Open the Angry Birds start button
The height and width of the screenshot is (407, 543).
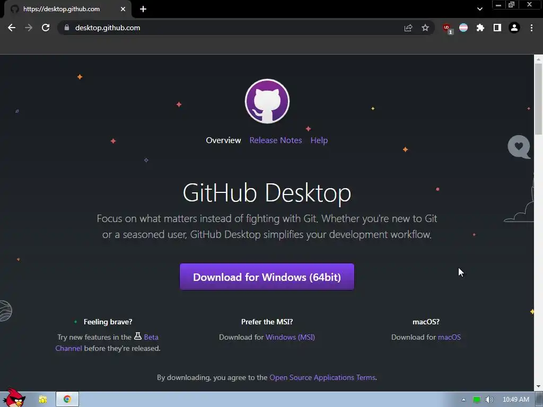(13, 398)
